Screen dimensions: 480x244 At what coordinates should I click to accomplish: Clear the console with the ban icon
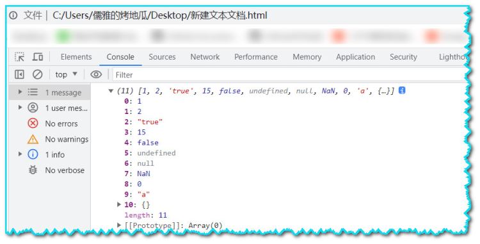(x=38, y=74)
